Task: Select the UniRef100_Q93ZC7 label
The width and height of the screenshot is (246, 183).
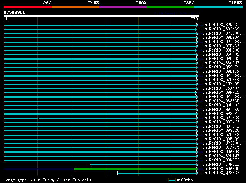Action: 221,173
